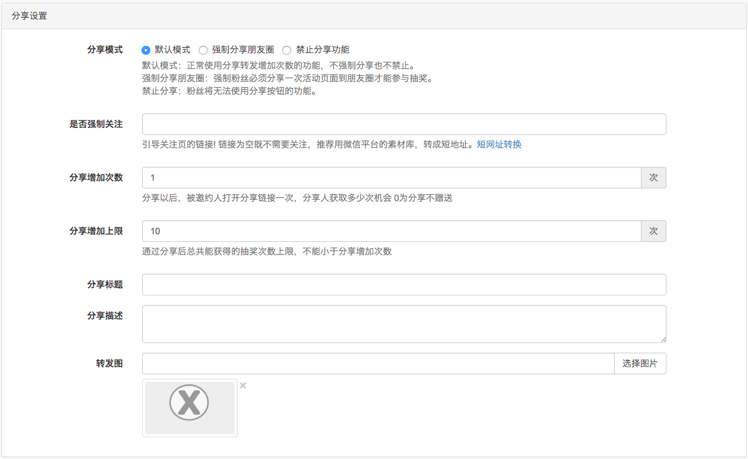Click help text starting 禁止分享：粉丝将无法
The height and width of the screenshot is (459, 748).
click(231, 91)
